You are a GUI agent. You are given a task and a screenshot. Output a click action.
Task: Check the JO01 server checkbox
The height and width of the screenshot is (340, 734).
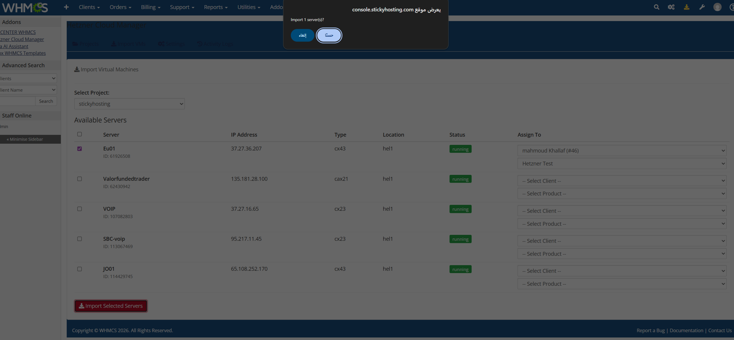point(80,269)
